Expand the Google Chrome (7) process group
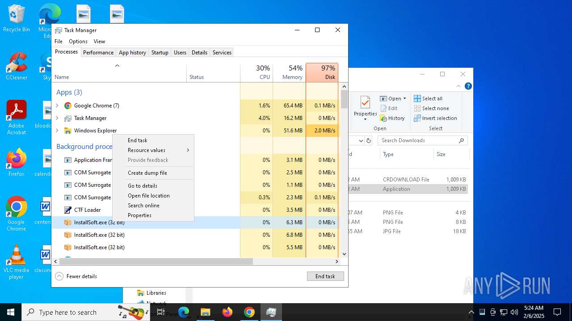 click(57, 106)
